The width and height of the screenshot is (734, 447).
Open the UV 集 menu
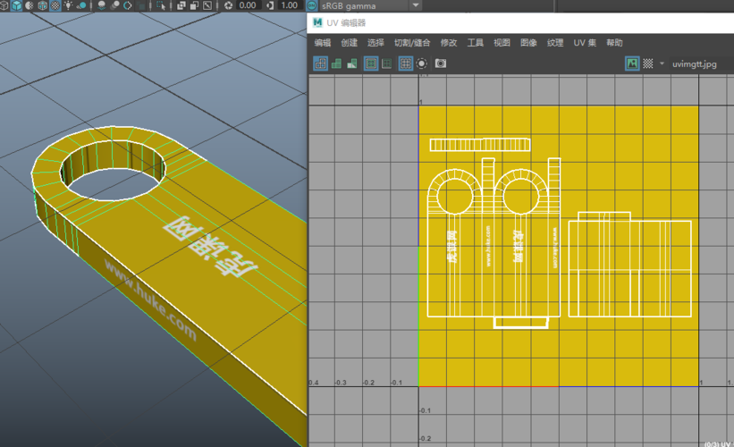point(585,43)
